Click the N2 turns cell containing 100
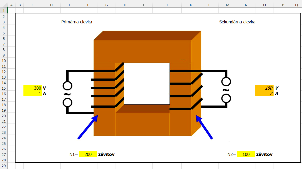Screen dimensions: 302x169 click(246, 154)
